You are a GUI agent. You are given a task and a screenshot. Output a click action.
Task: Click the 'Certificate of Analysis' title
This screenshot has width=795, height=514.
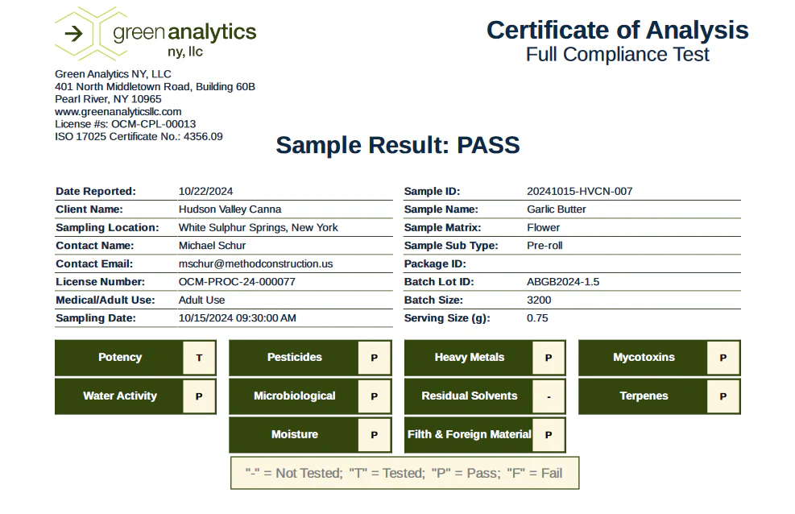pyautogui.click(x=618, y=30)
